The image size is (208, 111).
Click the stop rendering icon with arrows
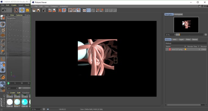click(x=50, y=10)
